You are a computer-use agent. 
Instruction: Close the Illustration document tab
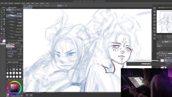click(31, 8)
